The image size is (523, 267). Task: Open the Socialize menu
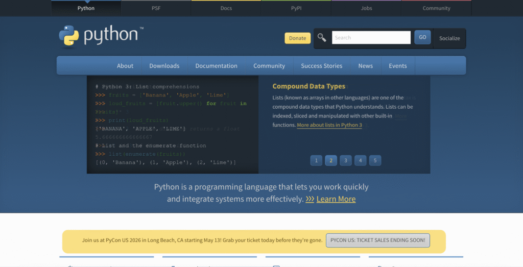click(x=449, y=38)
